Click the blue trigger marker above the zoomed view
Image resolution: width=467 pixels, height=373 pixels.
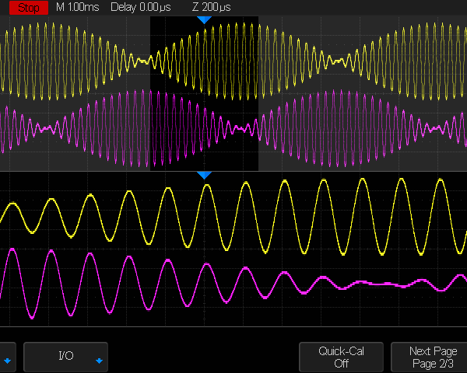[204, 176]
